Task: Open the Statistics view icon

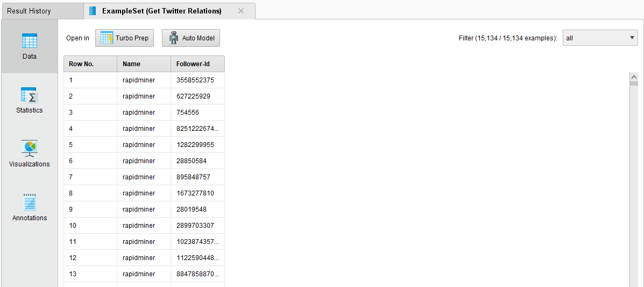Action: click(x=29, y=95)
